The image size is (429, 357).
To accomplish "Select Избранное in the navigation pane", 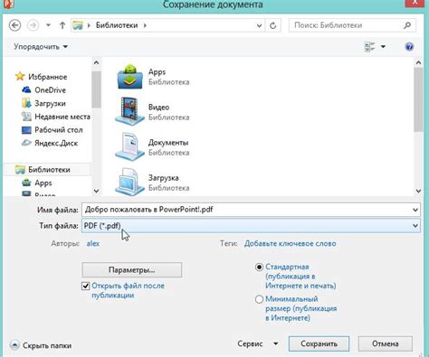I will pos(48,77).
